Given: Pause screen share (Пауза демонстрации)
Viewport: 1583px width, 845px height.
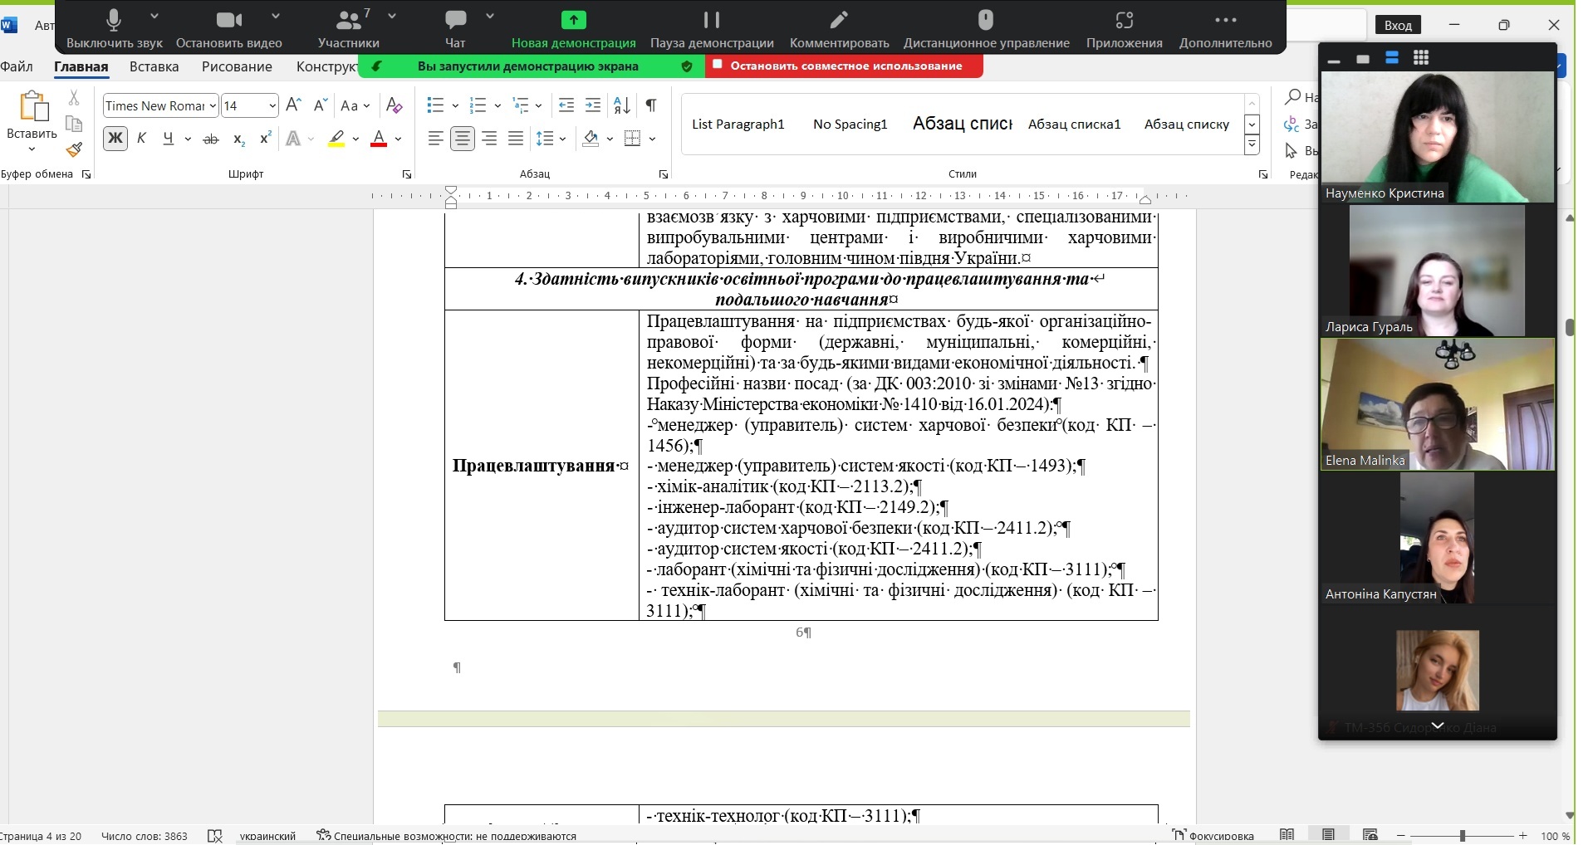Looking at the screenshot, I should point(712,27).
